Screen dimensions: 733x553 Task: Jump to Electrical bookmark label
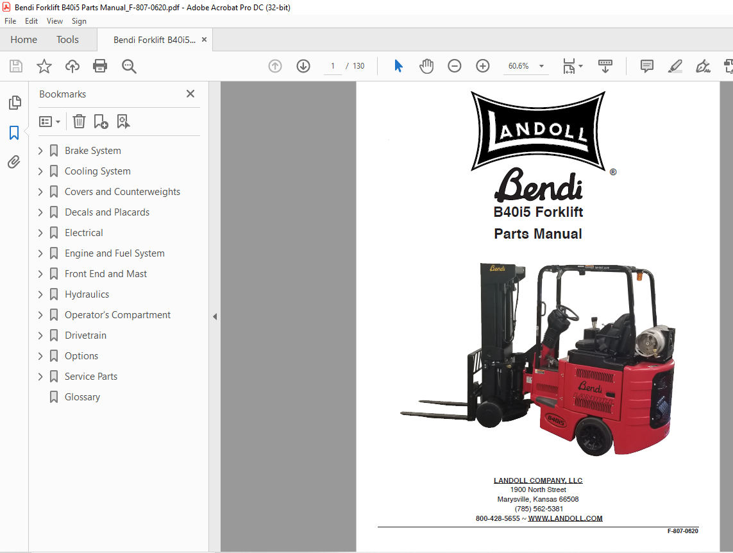(x=83, y=233)
